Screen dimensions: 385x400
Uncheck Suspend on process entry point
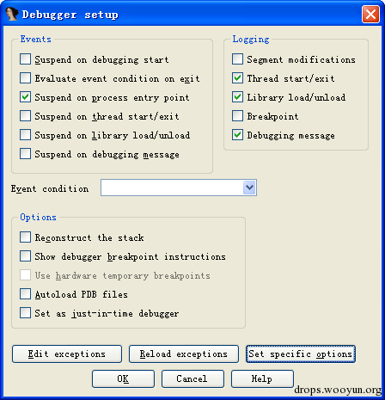click(25, 97)
